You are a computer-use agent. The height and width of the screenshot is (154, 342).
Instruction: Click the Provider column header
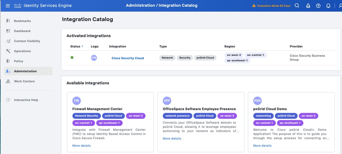pyautogui.click(x=296, y=46)
